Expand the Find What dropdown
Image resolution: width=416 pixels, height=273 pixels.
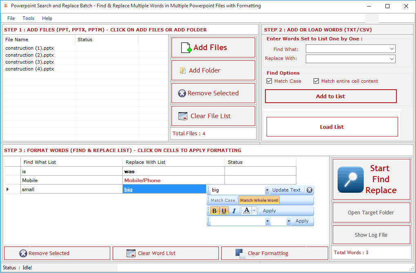point(392,49)
